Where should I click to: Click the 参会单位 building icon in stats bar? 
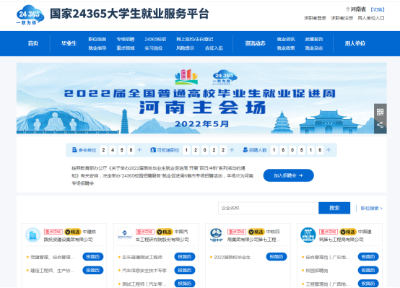(74, 149)
